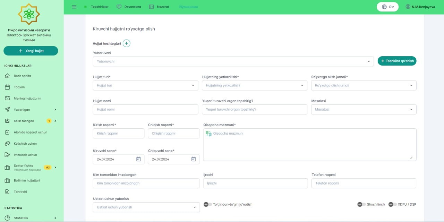Open the Nazorat menu item
Image resolution: width=444 pixels, height=222 pixels.
pos(159,7)
